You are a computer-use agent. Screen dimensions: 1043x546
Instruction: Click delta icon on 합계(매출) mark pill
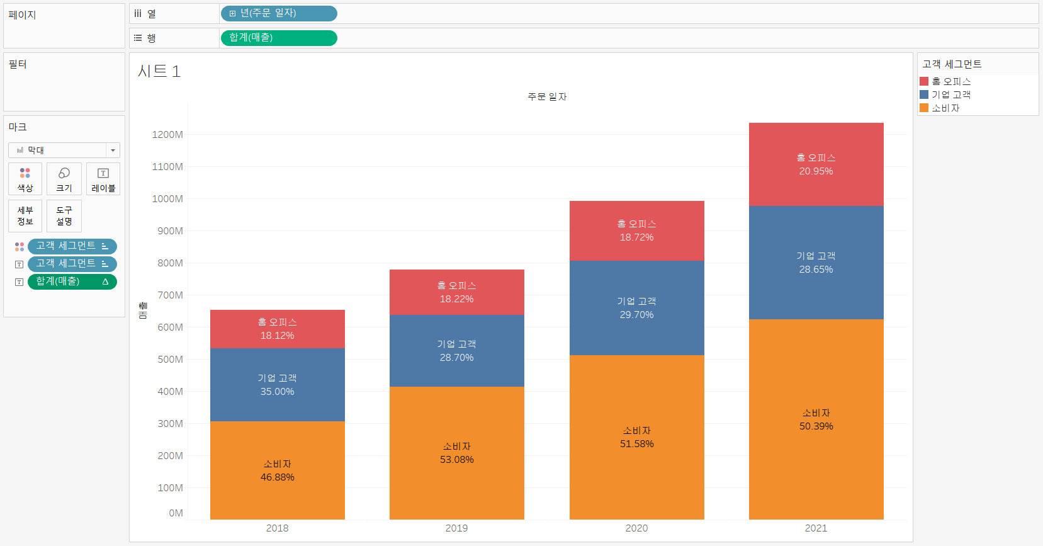tap(105, 282)
